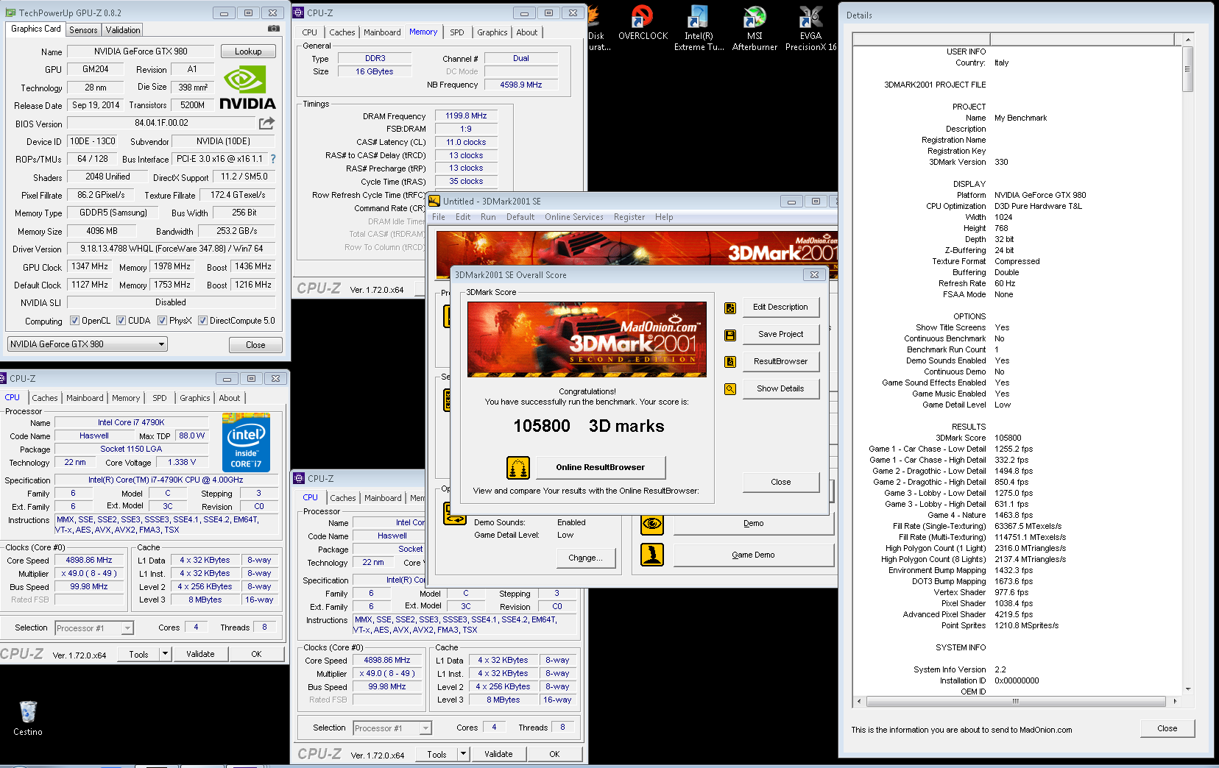Click the BIOS export arrow icon in GPU-Z
The height and width of the screenshot is (768, 1219).
click(x=266, y=123)
